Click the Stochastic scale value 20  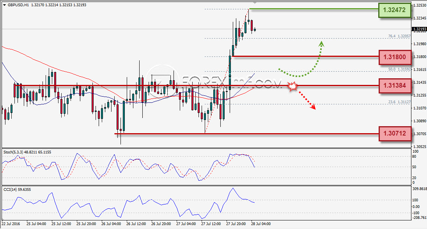pyautogui.click(x=414, y=178)
